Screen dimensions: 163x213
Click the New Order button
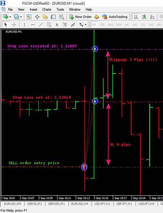(80, 17)
